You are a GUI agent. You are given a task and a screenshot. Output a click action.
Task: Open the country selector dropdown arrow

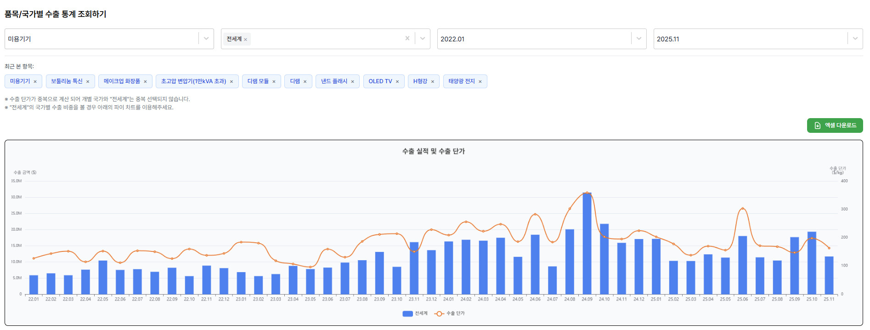pos(422,39)
